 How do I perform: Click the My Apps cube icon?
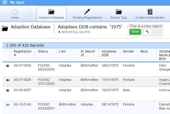(5, 3)
